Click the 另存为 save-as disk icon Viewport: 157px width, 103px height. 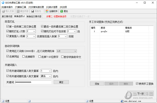pos(32,11)
